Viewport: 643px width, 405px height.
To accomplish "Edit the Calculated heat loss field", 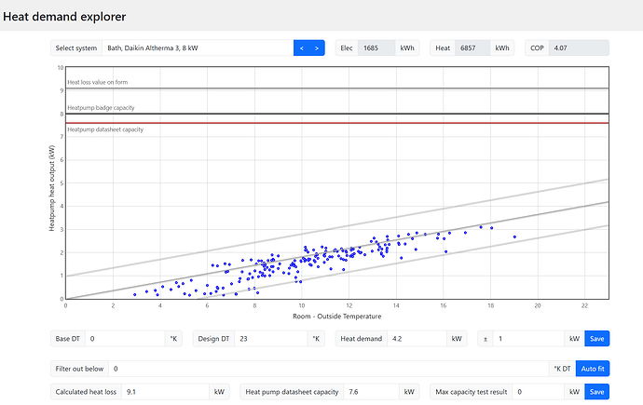I will tap(165, 393).
